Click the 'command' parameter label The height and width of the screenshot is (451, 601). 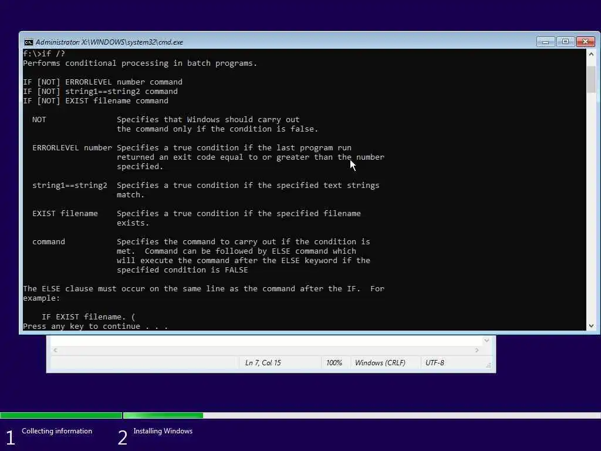pyautogui.click(x=49, y=242)
